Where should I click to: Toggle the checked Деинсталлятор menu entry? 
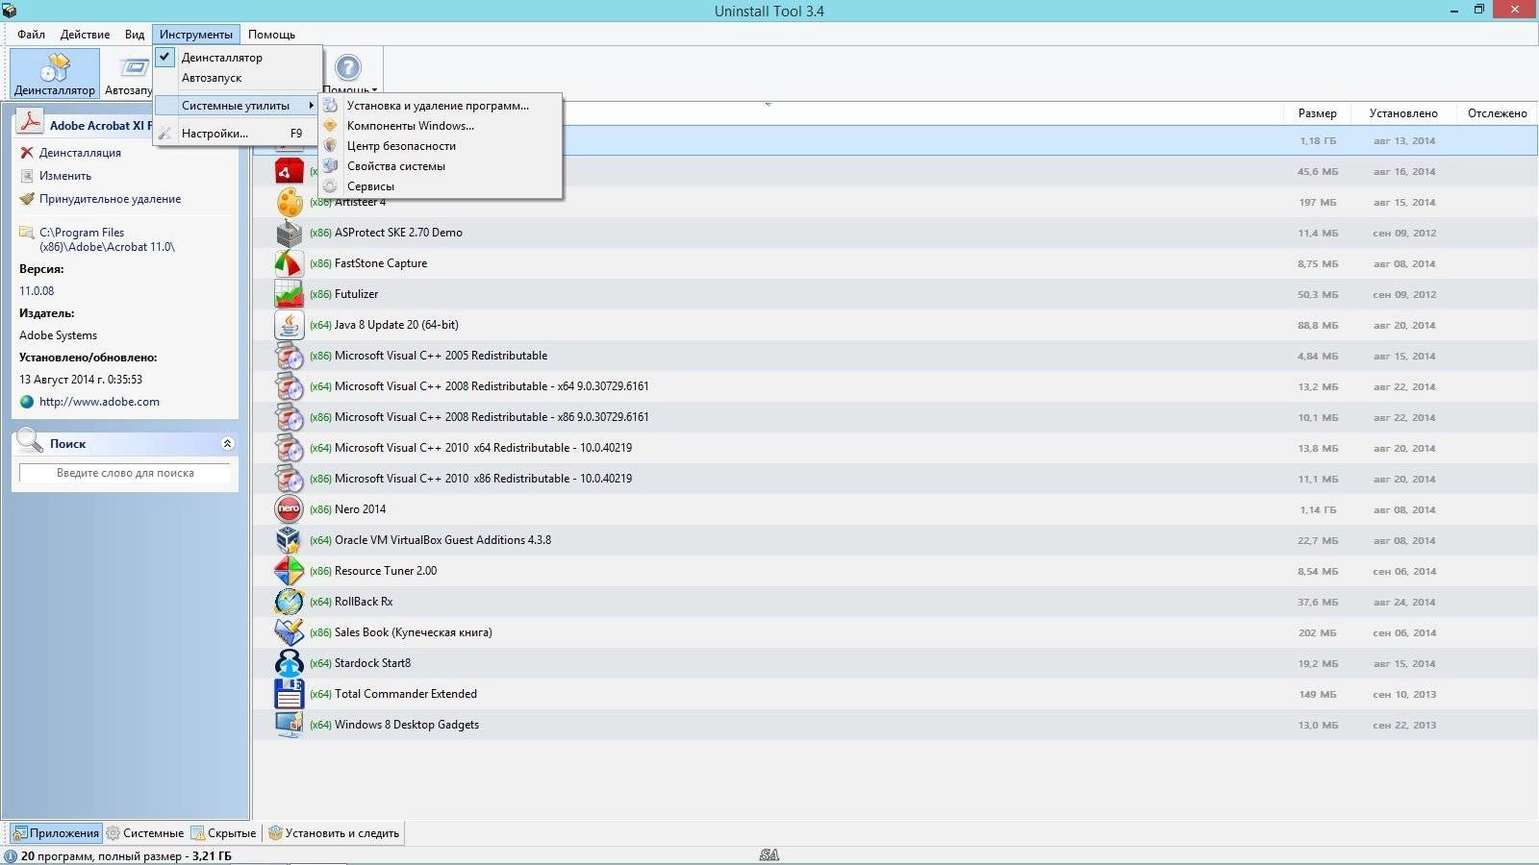238,58
